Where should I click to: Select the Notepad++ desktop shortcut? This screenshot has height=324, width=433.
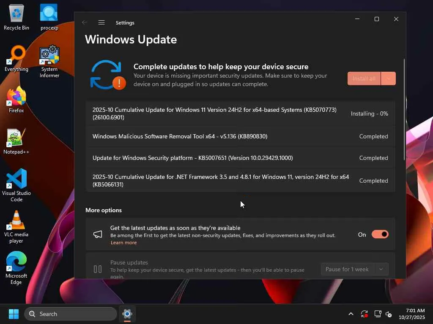click(x=16, y=141)
